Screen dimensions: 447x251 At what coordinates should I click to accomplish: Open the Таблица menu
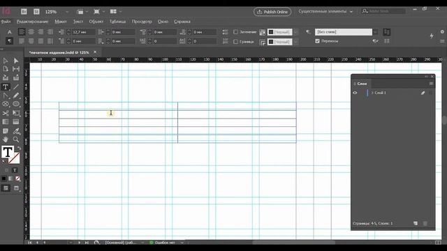tap(117, 22)
